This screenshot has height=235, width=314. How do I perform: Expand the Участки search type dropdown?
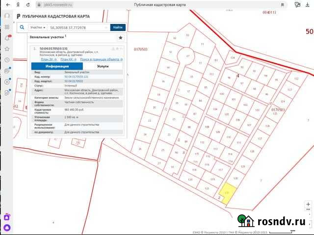click(x=38, y=27)
